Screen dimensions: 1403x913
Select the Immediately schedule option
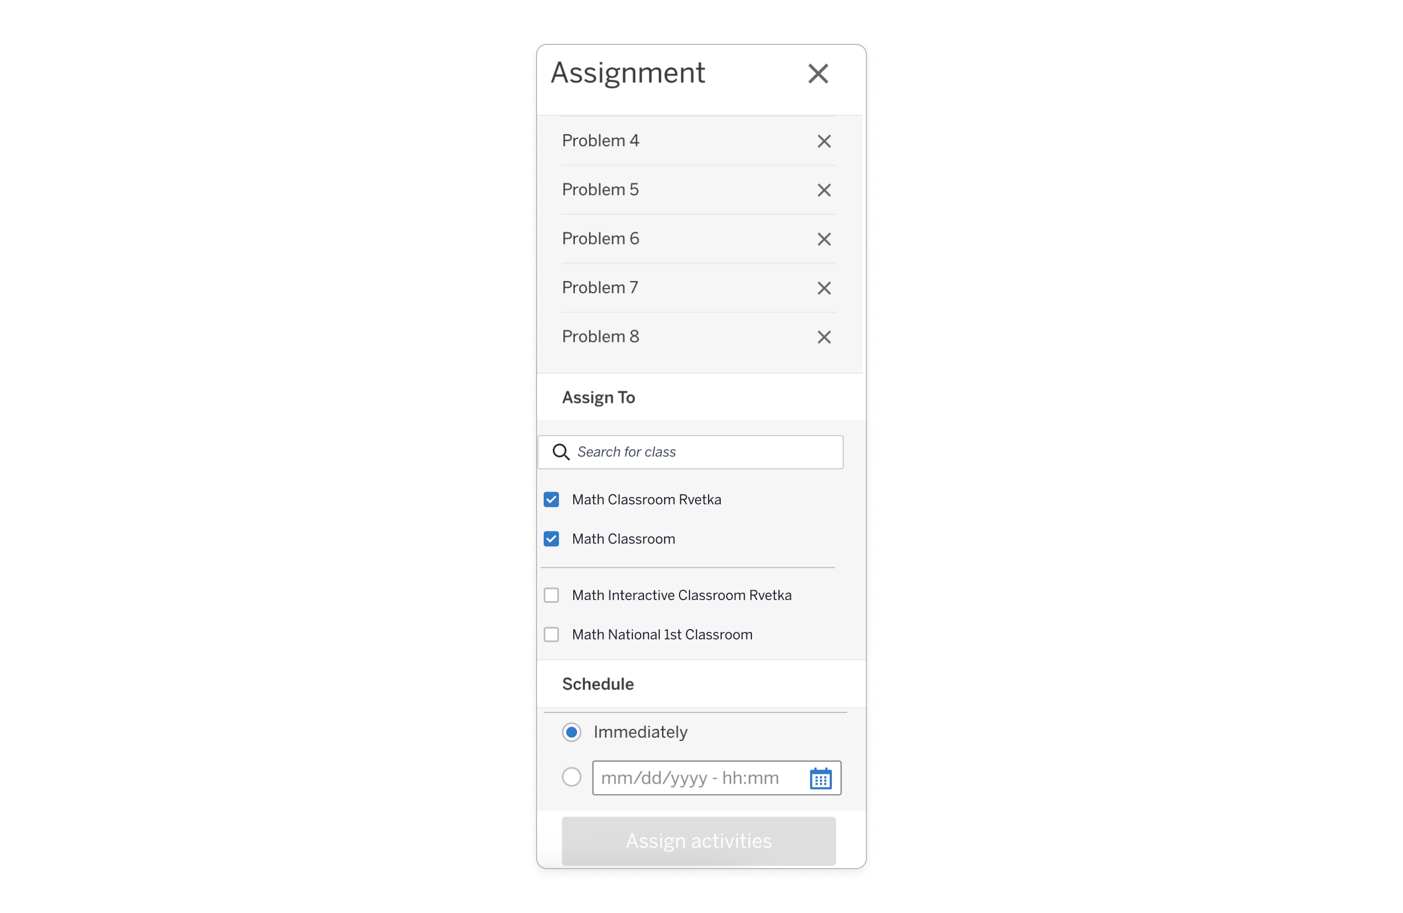[x=571, y=733]
